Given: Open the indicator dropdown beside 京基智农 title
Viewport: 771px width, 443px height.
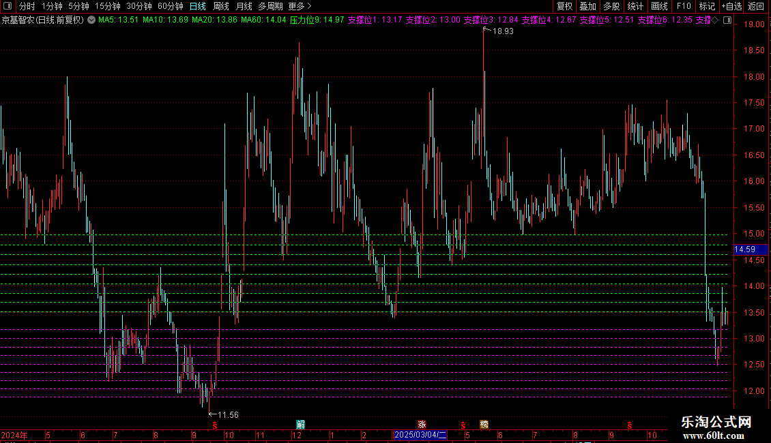Looking at the screenshot, I should coord(91,20).
